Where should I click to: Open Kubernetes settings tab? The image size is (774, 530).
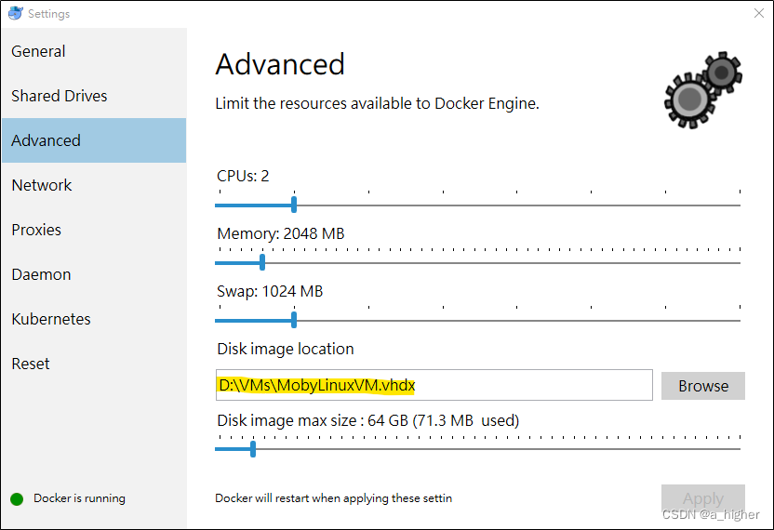[51, 319]
